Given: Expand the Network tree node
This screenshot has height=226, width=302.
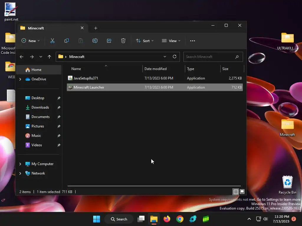Looking at the screenshot, I should (x=20, y=173).
